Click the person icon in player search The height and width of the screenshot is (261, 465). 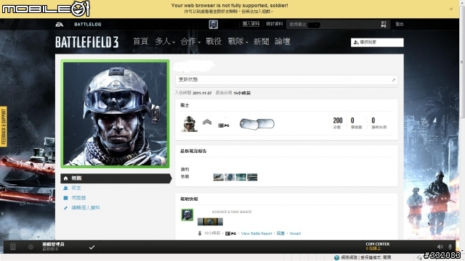tap(356, 43)
